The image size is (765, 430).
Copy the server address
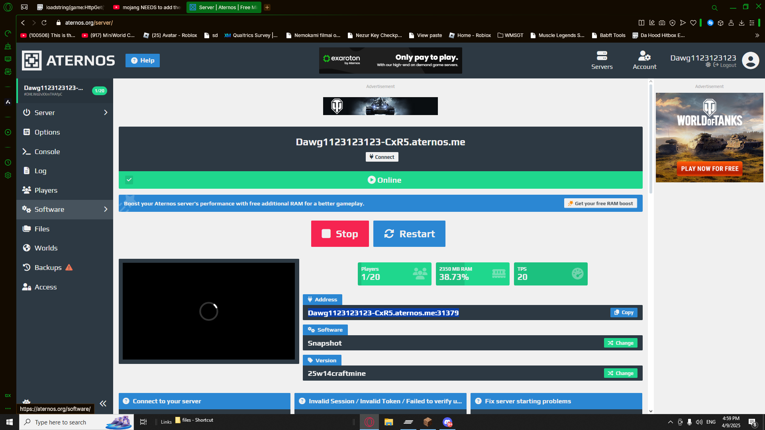(624, 313)
